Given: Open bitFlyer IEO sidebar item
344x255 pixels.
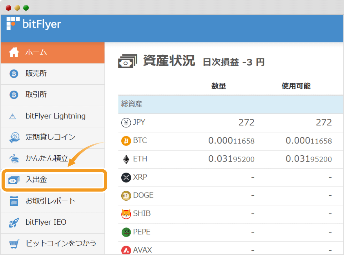Looking at the screenshot, I should point(53,222).
